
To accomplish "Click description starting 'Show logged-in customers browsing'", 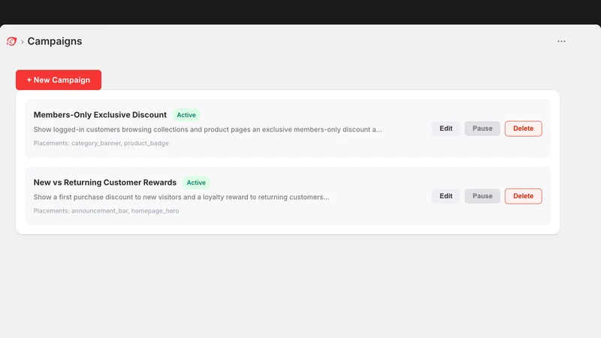I will [207, 129].
